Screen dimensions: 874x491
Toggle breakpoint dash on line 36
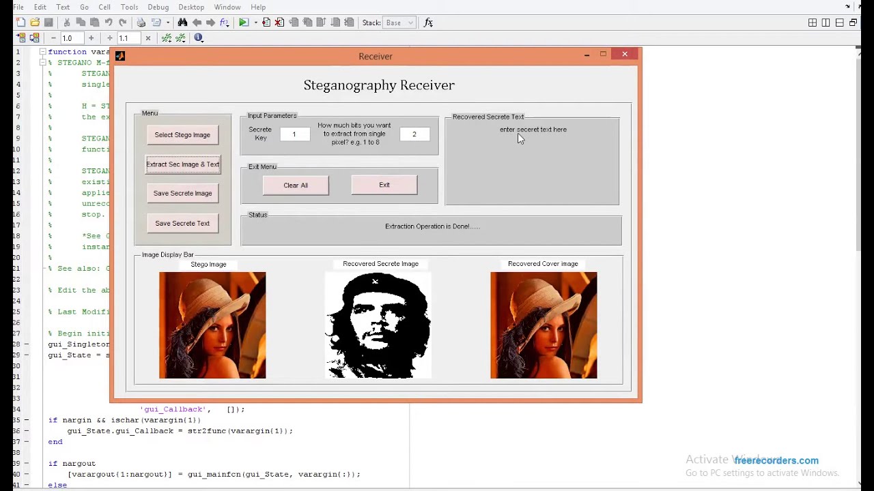(26, 431)
